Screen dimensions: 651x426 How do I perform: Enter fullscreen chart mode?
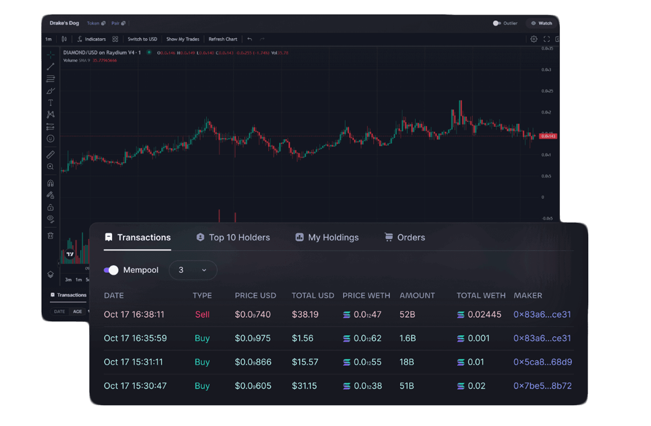(x=547, y=39)
